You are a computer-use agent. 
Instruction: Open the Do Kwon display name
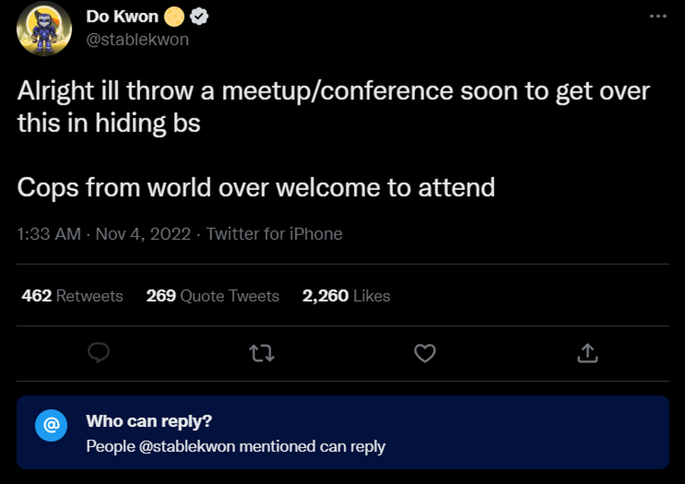[x=122, y=17]
